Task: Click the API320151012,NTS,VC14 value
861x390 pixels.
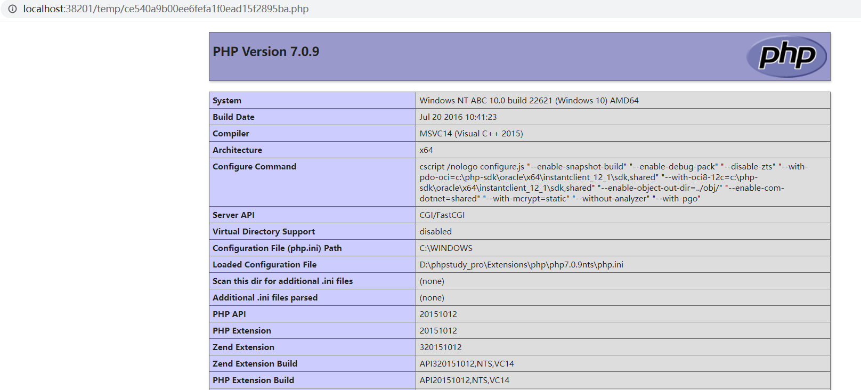Action: 467,364
